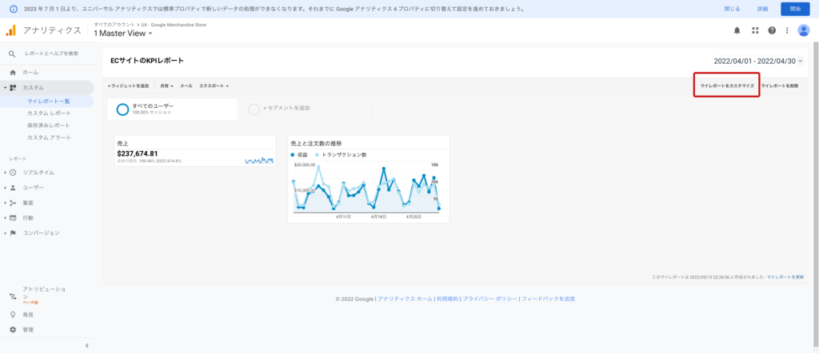819x353 pixels.
Task: Click the Google Analytics logo icon
Action: pos(11,30)
